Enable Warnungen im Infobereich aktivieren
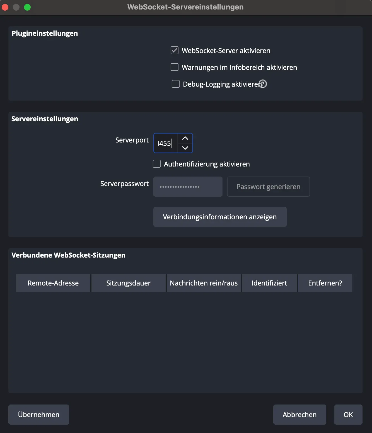Screen dimensions: 372x433 174,67
